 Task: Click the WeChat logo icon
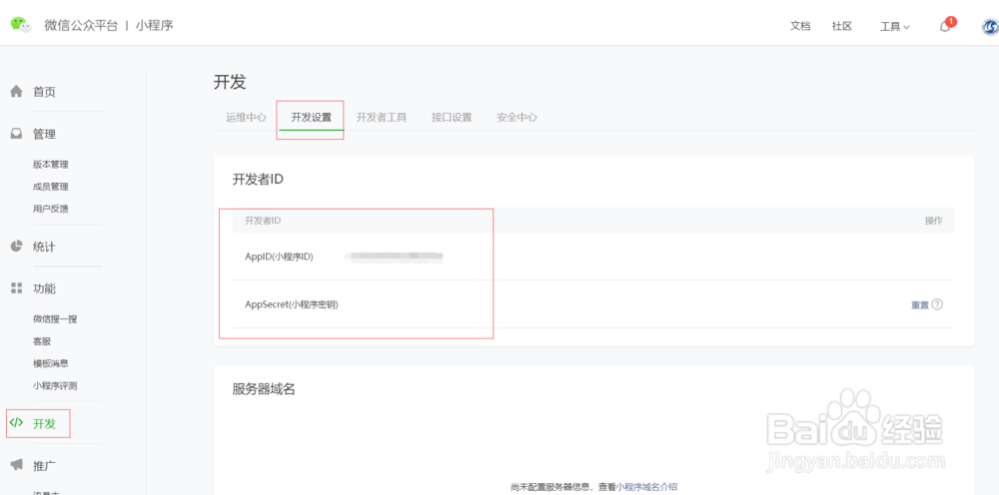point(20,26)
